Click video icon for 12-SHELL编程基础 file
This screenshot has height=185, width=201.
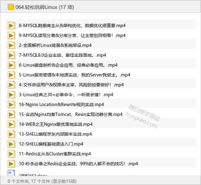[x=11, y=144]
